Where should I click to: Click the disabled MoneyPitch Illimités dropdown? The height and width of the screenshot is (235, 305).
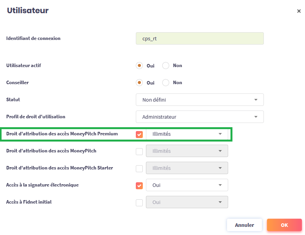point(187,151)
